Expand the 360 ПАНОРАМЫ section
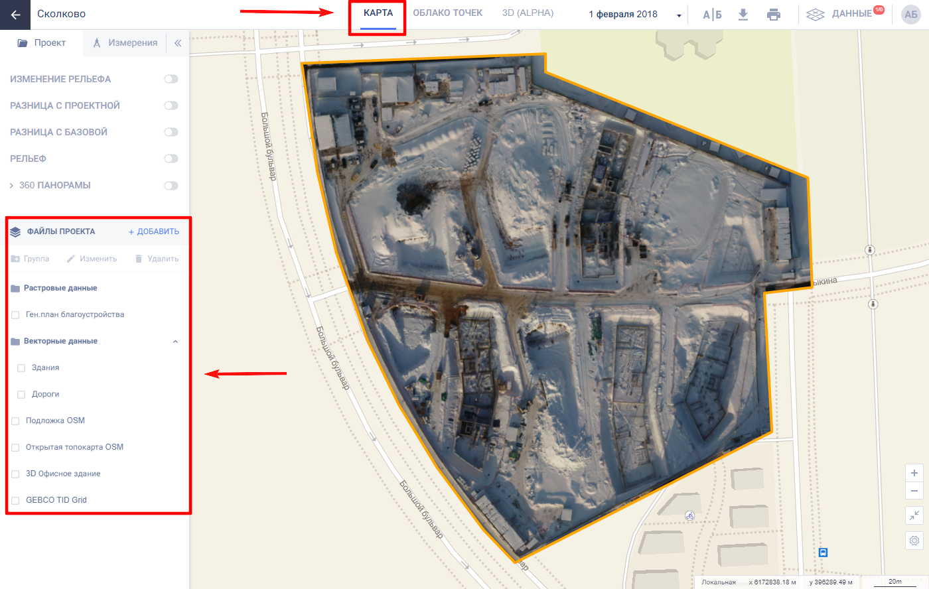 pos(11,186)
